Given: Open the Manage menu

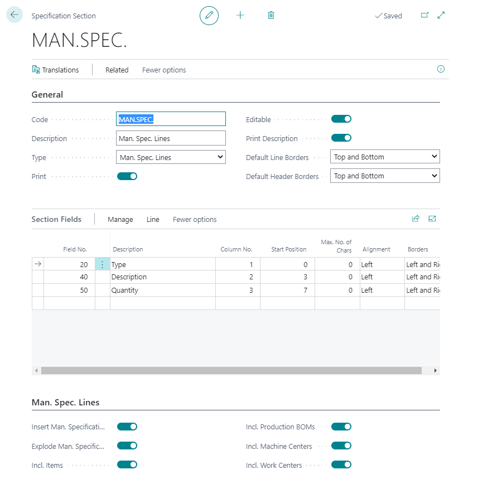Looking at the screenshot, I should coord(120,220).
